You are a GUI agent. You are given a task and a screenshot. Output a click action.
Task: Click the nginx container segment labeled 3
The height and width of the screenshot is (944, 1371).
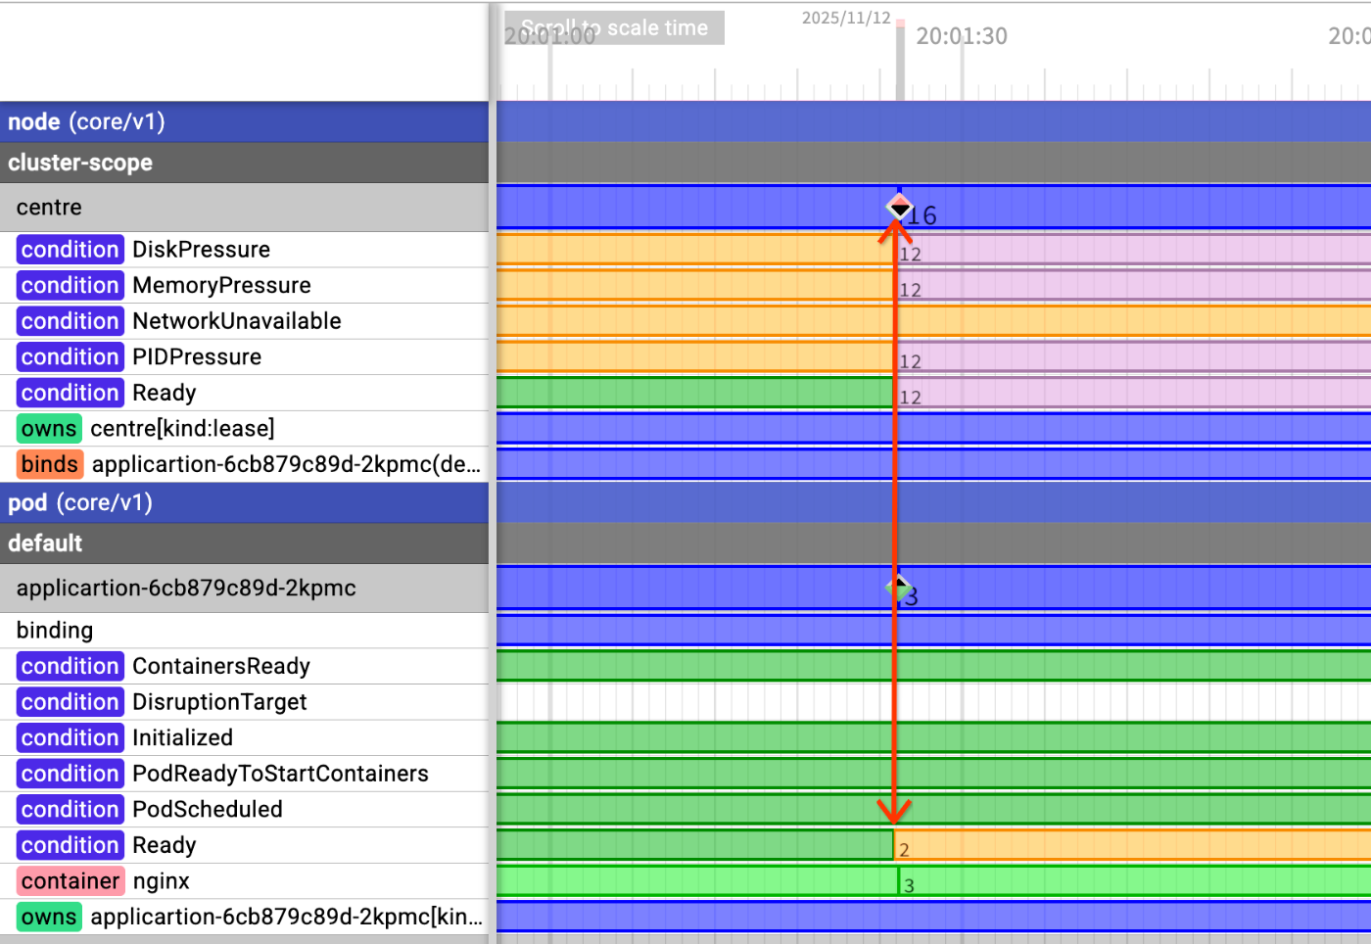(1134, 881)
